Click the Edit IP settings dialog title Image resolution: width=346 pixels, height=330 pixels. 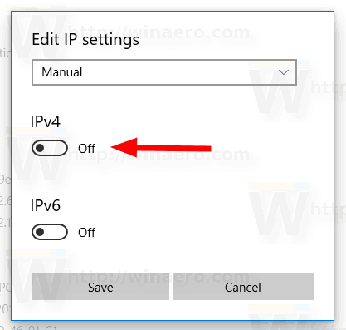coord(85,40)
